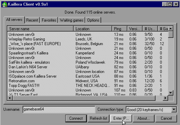Click the 1/36 users value
This screenshot has height=125, width=180.
[x=149, y=76]
